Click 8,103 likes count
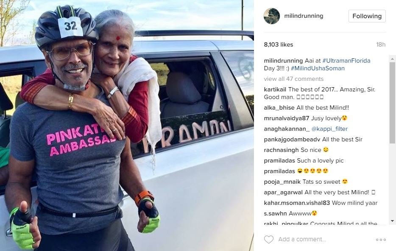 (279, 44)
